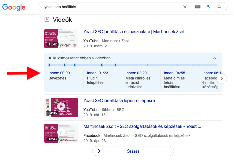Click the Videók section play-box icon
Image resolution: width=234 pixels, height=163 pixels.
click(47, 19)
